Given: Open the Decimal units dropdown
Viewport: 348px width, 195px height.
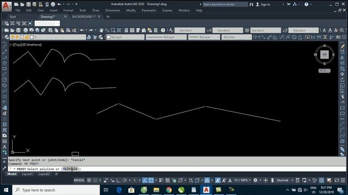Looking at the screenshot, I should coord(285,180).
